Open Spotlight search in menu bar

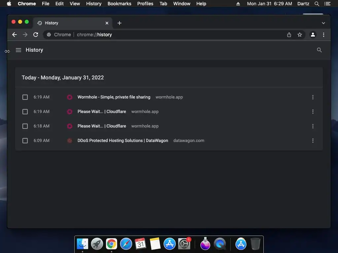click(317, 4)
